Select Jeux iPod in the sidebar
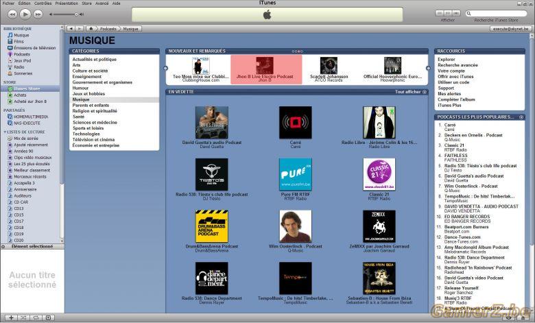535x323 pixels. coord(22,60)
